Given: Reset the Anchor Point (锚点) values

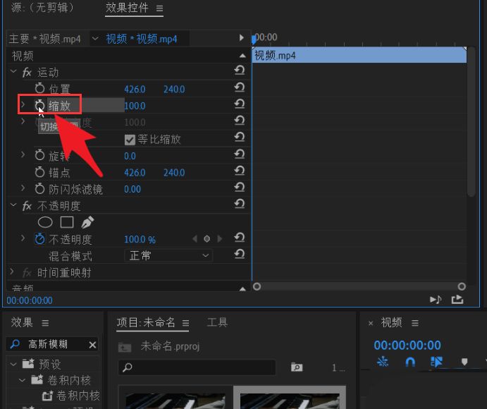Looking at the screenshot, I should (x=240, y=172).
